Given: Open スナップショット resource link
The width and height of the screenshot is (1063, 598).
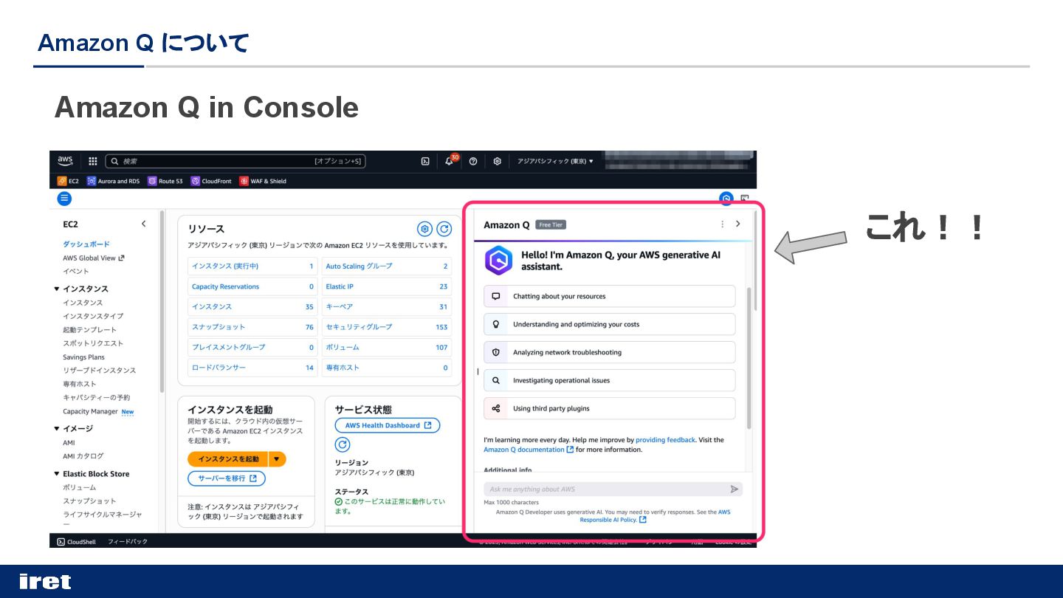Looking at the screenshot, I should [219, 326].
